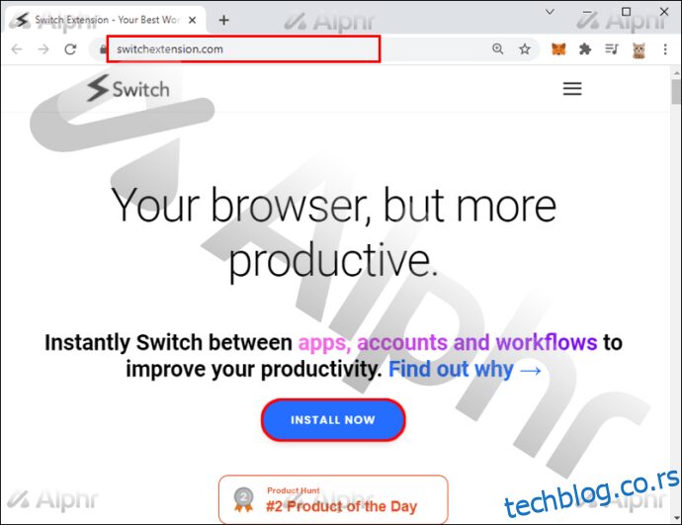Open the Extensions puzzle piece menu
This screenshot has width=682, height=525.
pyautogui.click(x=585, y=49)
